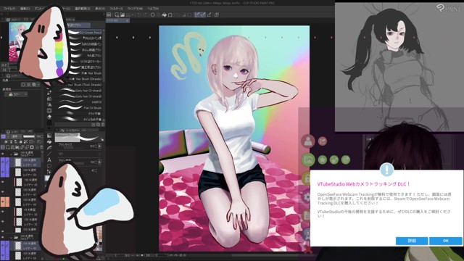The image size is (464, 261).
Task: Select the SU-Cream Pencil brush
Action: pos(86,33)
